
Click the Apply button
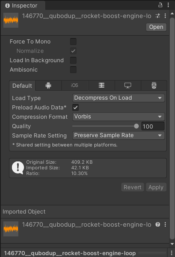click(x=156, y=187)
